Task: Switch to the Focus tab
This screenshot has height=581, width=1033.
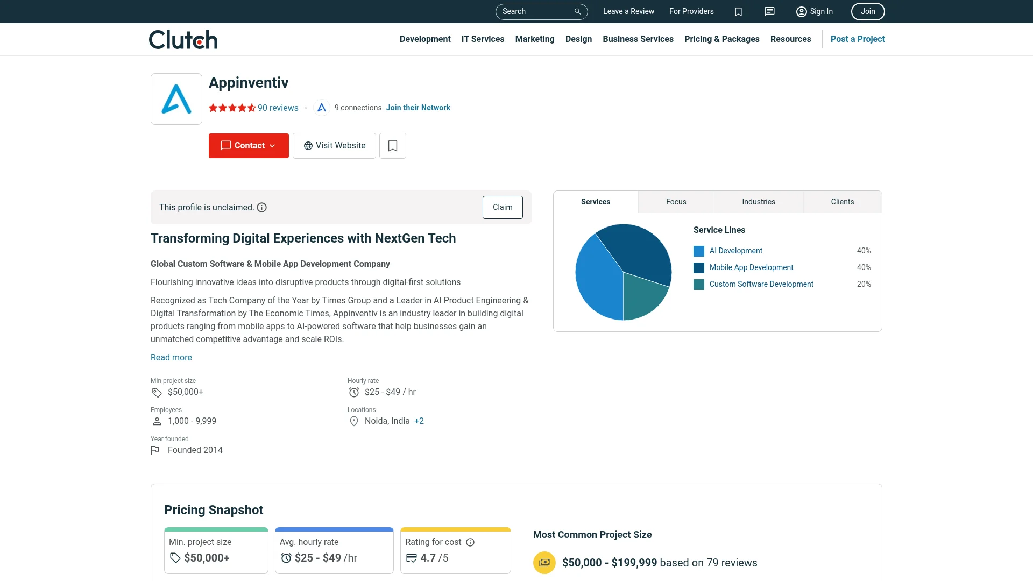Action: click(x=676, y=202)
